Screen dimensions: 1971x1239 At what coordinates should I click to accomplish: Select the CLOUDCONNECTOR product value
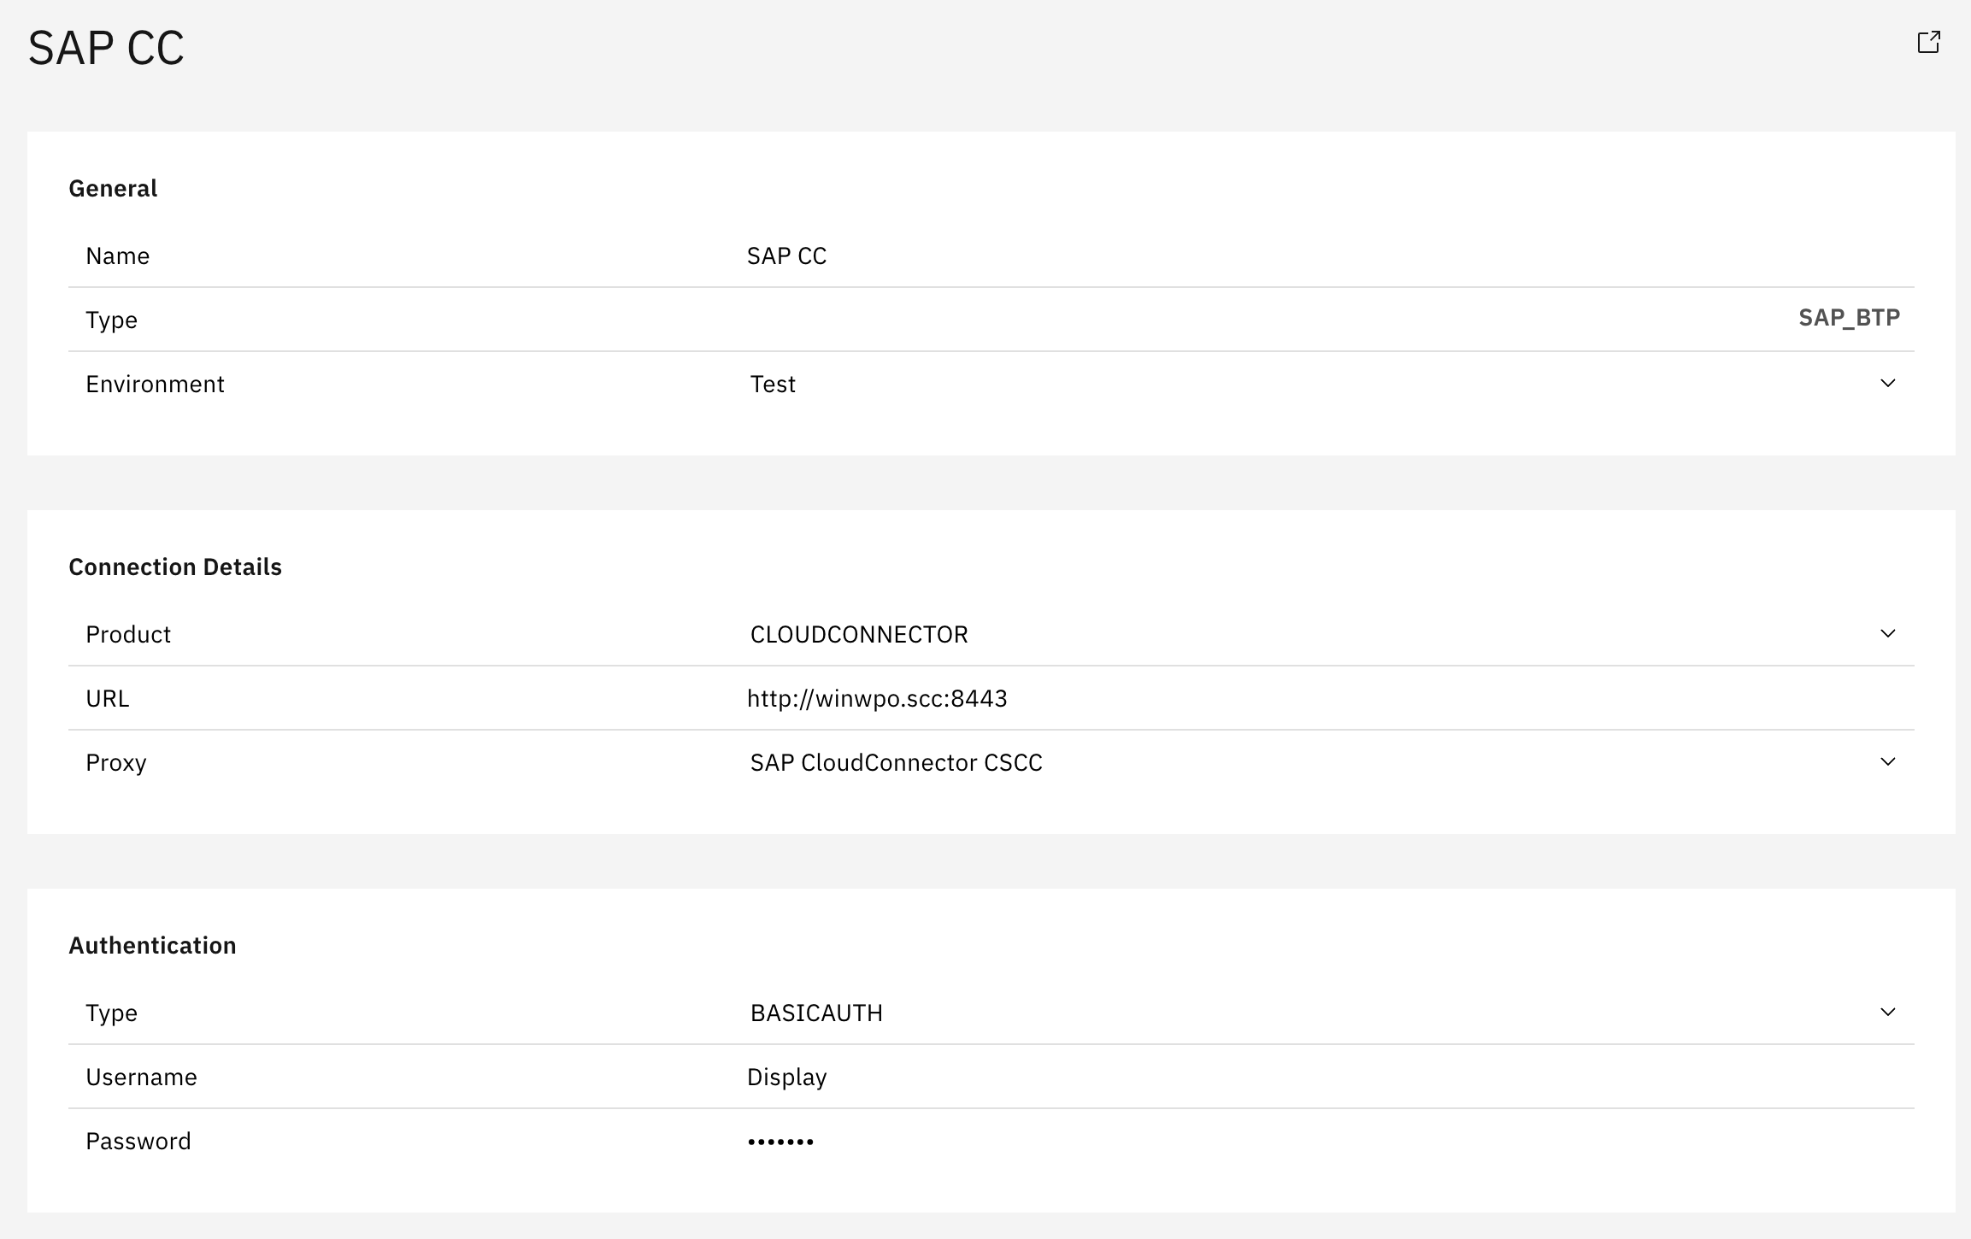[859, 635]
